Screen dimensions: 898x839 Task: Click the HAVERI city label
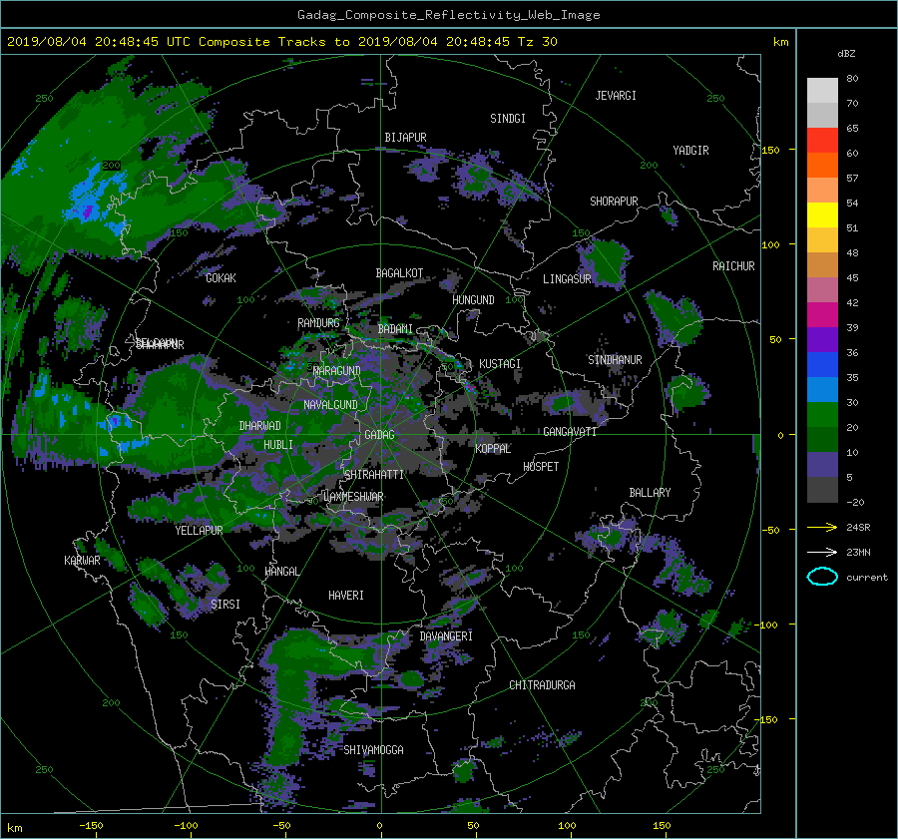[x=346, y=596]
